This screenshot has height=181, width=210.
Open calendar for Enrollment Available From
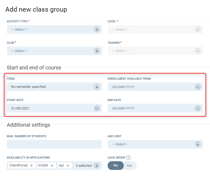pos(198,87)
